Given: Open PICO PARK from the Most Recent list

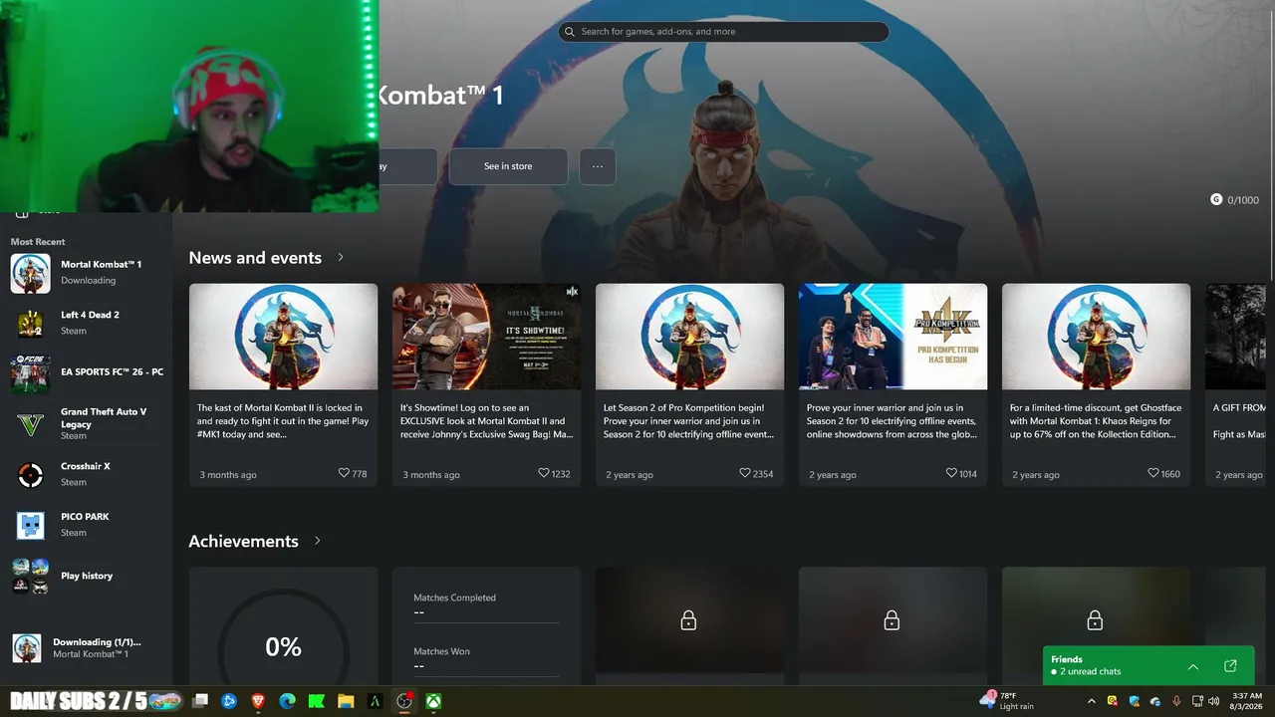Looking at the screenshot, I should [x=87, y=525].
